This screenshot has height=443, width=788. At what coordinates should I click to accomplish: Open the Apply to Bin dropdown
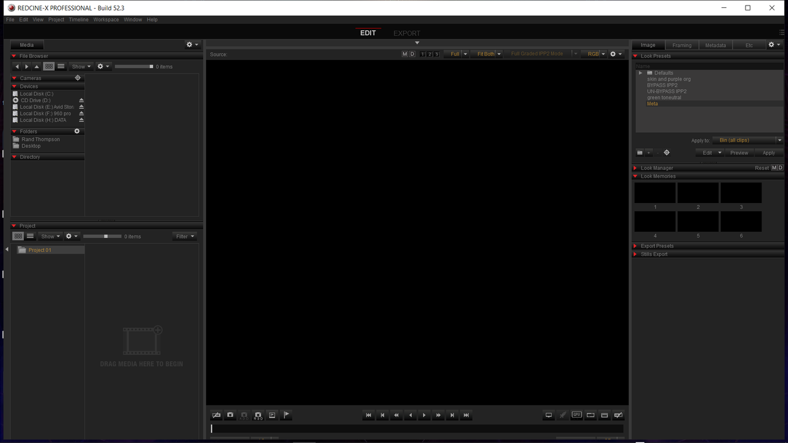click(x=747, y=140)
